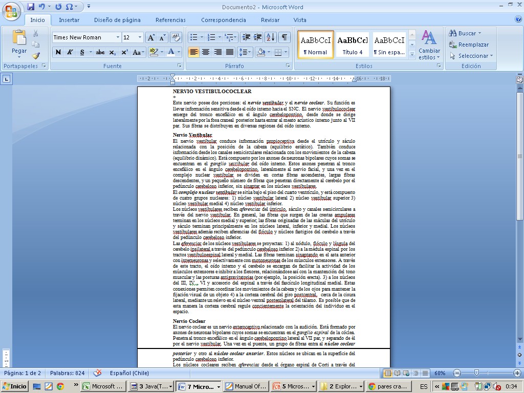524x393 pixels.
Task: Click the Sort A-Z icon
Action: click(271, 37)
